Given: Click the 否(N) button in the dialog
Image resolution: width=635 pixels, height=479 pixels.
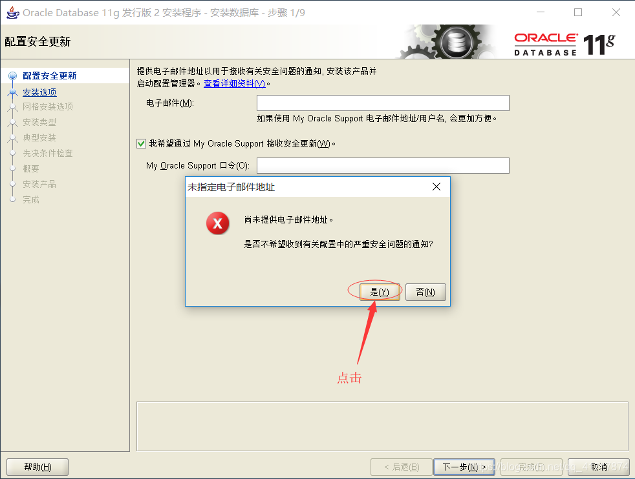Looking at the screenshot, I should [425, 292].
